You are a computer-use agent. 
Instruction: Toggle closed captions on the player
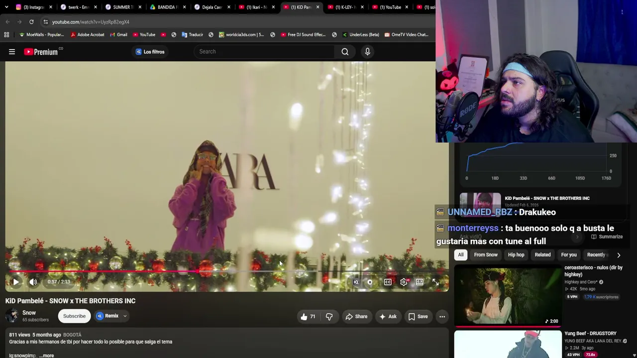click(388, 282)
